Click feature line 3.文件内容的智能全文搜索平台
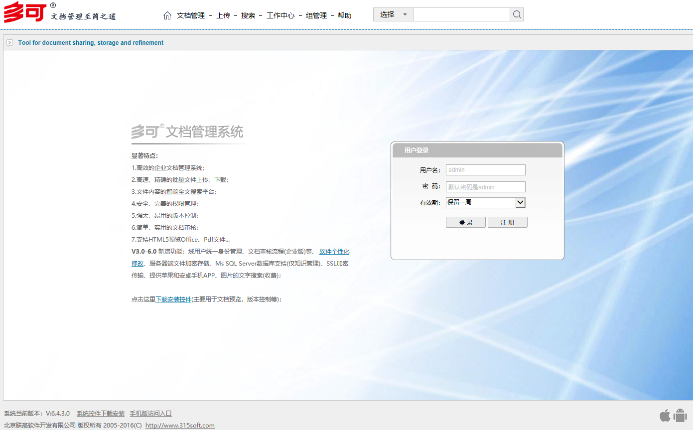693x430 pixels. coord(174,192)
